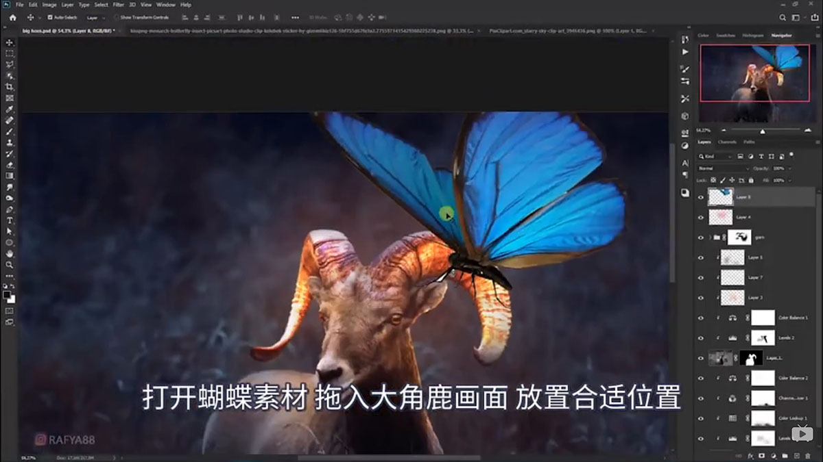This screenshot has height=462, width=823.
Task: Hide the Layer 8 layer
Action: [700, 197]
